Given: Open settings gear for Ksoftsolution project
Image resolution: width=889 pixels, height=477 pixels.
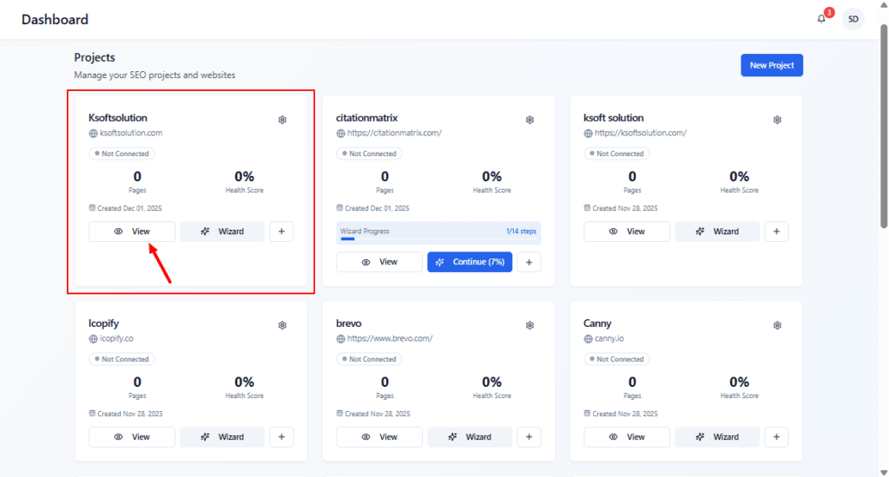Looking at the screenshot, I should pyautogui.click(x=282, y=120).
